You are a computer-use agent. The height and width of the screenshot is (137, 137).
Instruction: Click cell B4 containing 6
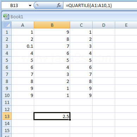(52, 53)
